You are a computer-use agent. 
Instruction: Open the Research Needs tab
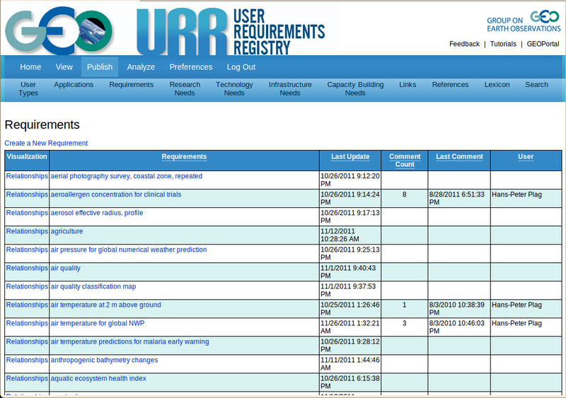coord(185,88)
